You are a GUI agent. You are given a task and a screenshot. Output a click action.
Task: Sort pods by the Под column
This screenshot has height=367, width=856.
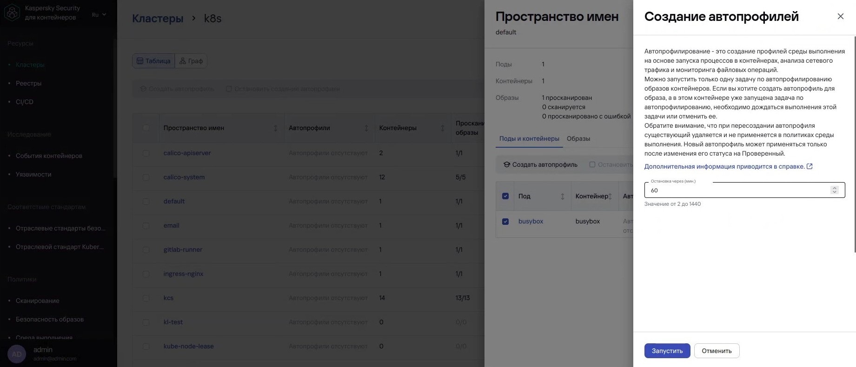pos(562,197)
